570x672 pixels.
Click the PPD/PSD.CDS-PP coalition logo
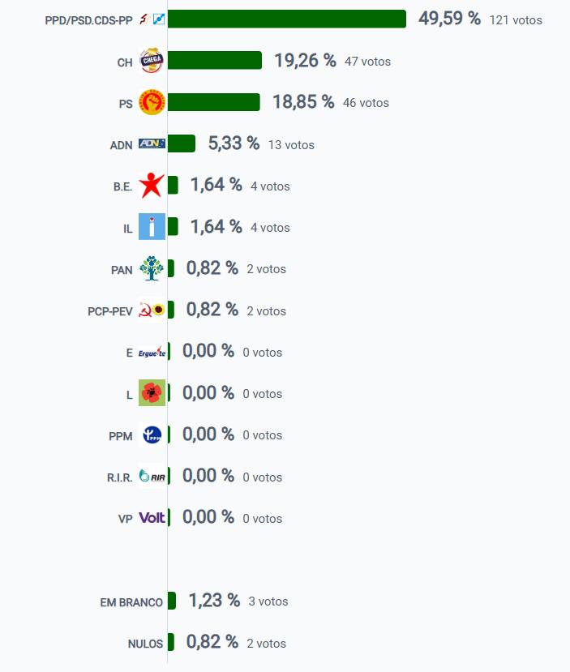coord(152,19)
